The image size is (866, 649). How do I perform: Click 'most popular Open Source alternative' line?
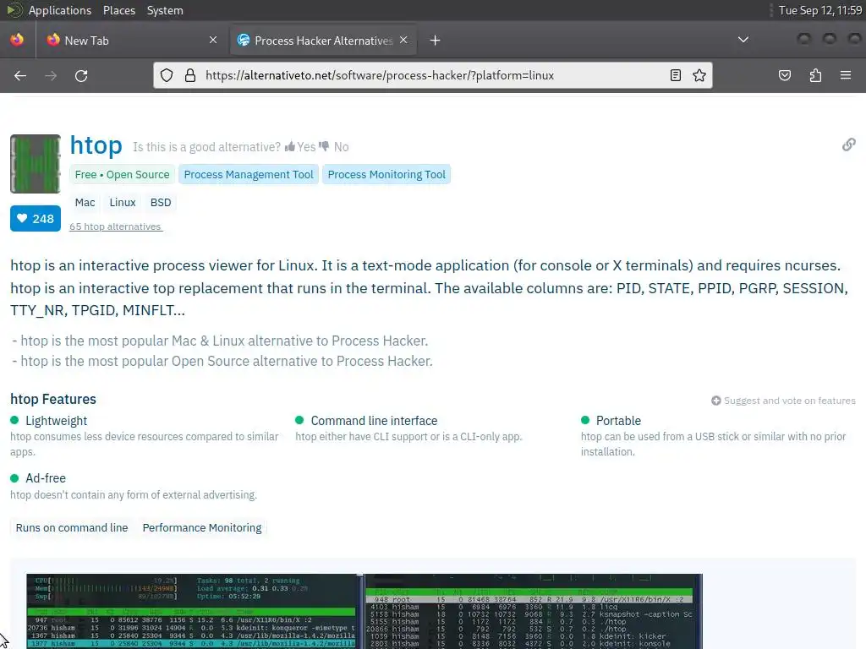coord(222,361)
